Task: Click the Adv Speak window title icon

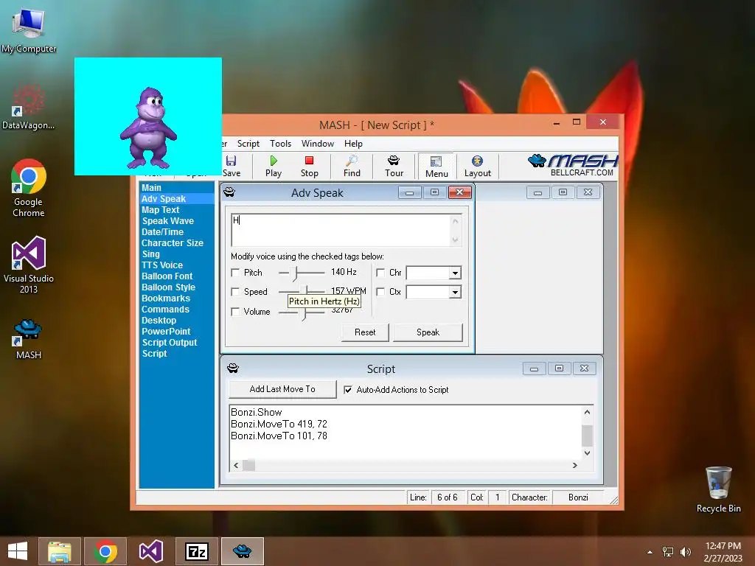Action: coord(229,192)
